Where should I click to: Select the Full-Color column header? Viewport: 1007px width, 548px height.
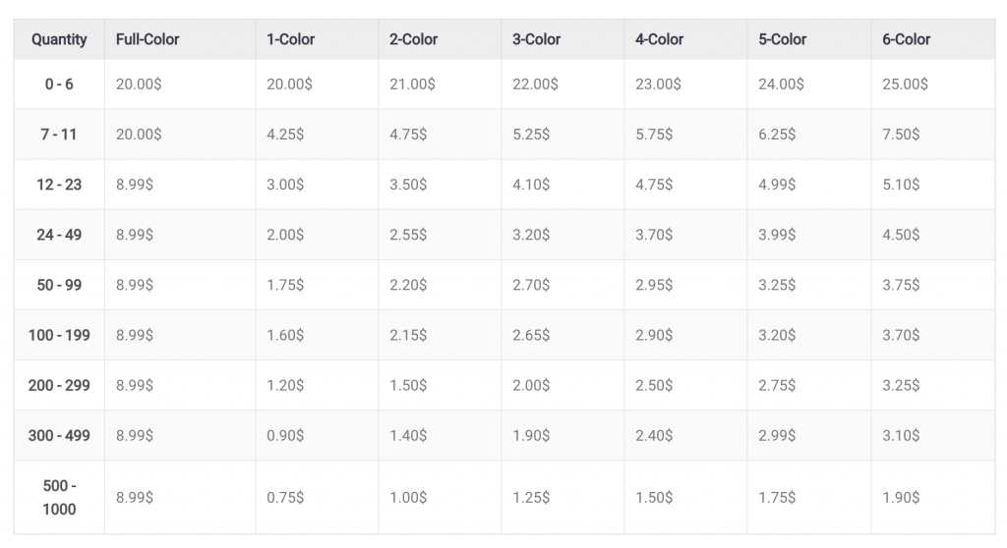pyautogui.click(x=148, y=39)
